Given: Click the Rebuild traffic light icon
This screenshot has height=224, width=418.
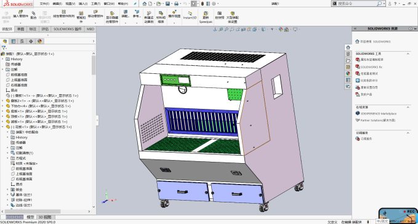Looking at the screenshot, I should pos(203,4).
